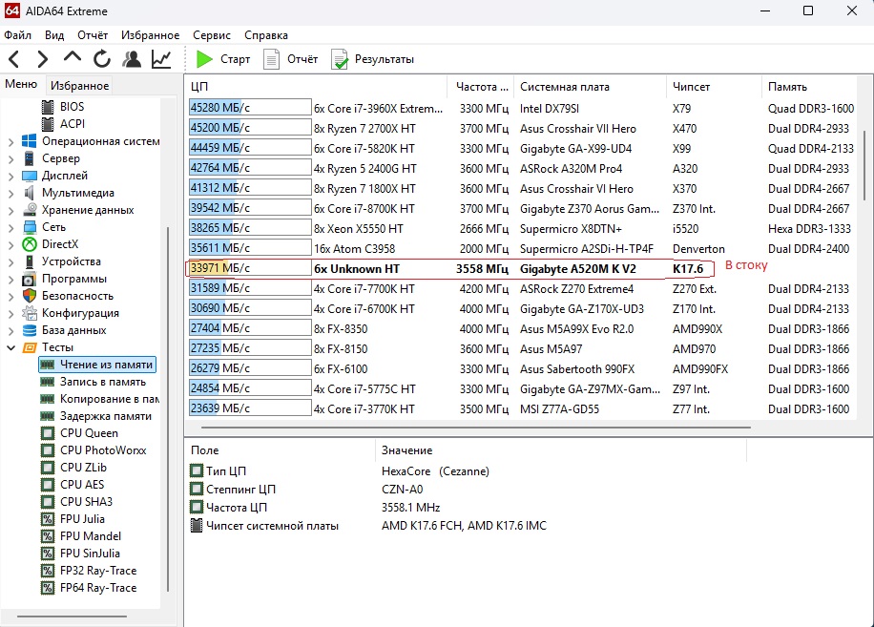Sort by the Память column header
The height and width of the screenshot is (627, 874).
point(808,87)
